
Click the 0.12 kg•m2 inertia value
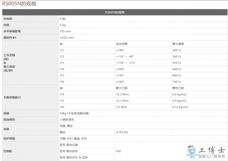[180, 107]
